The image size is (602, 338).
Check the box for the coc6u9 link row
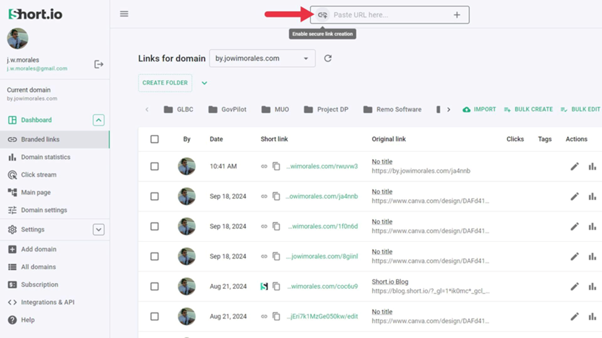tap(154, 286)
